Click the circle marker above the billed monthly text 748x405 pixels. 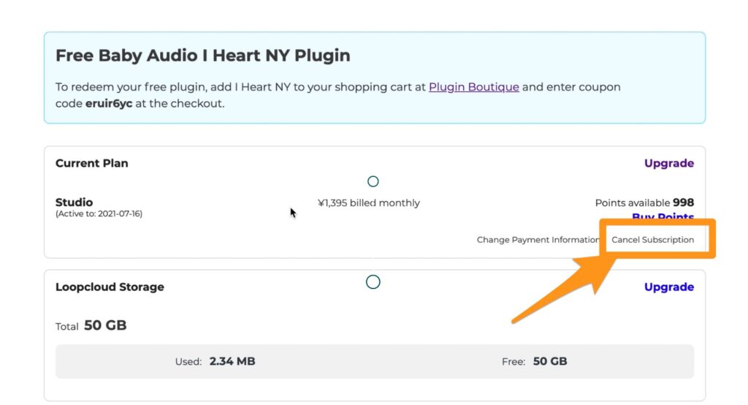(373, 181)
